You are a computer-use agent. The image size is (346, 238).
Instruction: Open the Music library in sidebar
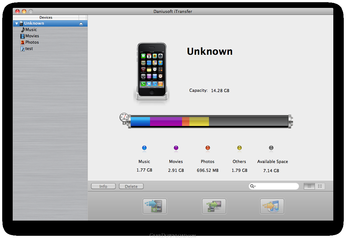tap(31, 29)
